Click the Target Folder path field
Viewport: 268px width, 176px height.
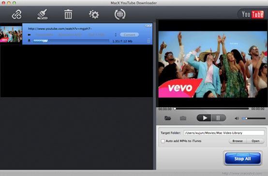[224, 133]
